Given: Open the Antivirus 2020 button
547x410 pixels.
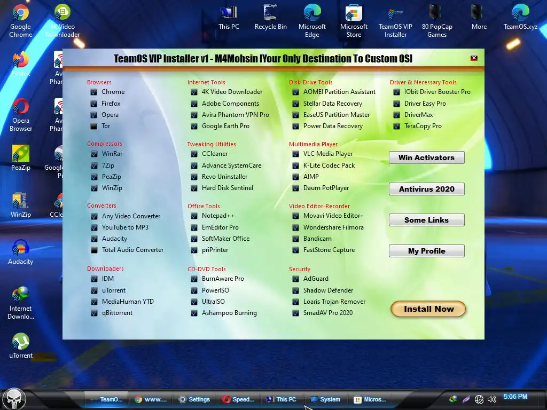Looking at the screenshot, I should 426,189.
